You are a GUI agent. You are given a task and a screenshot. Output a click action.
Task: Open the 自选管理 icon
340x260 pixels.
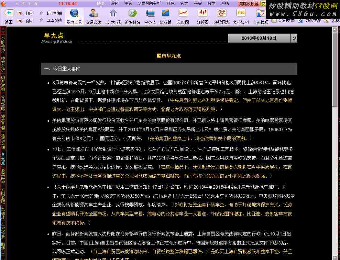(x=260, y=14)
